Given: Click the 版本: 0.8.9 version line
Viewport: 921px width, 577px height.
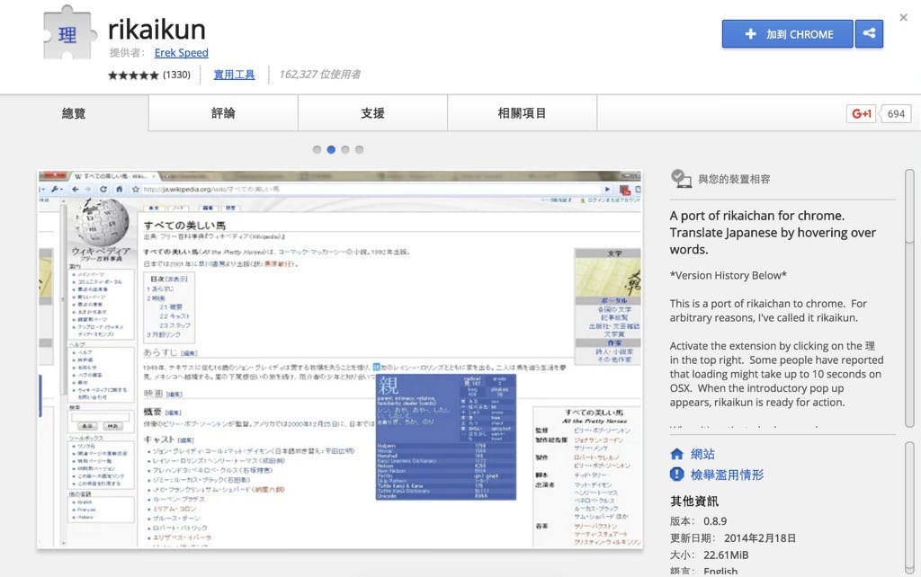Looking at the screenshot, I should point(698,521).
